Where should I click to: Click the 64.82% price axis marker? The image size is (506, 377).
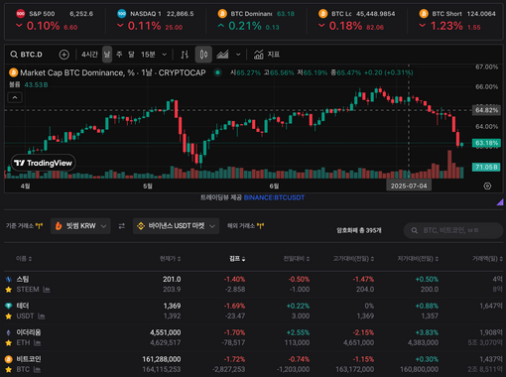coord(486,110)
